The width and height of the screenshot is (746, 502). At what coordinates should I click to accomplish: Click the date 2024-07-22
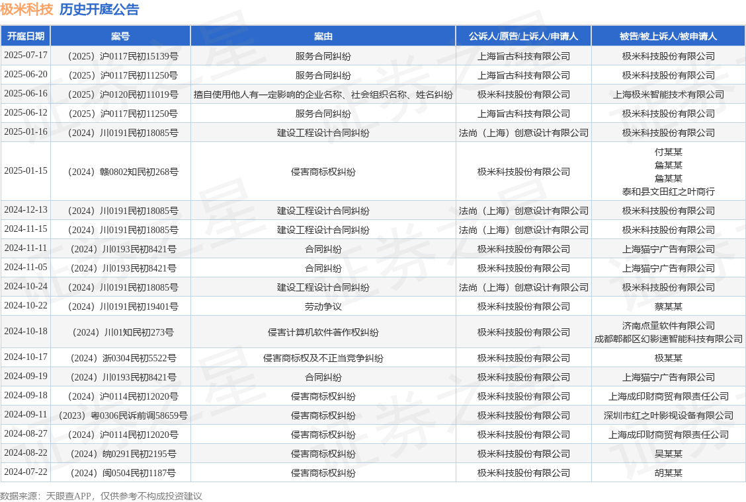(26, 472)
